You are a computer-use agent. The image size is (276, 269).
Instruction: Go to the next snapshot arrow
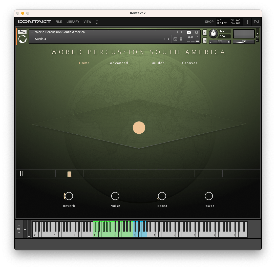[x=169, y=39]
